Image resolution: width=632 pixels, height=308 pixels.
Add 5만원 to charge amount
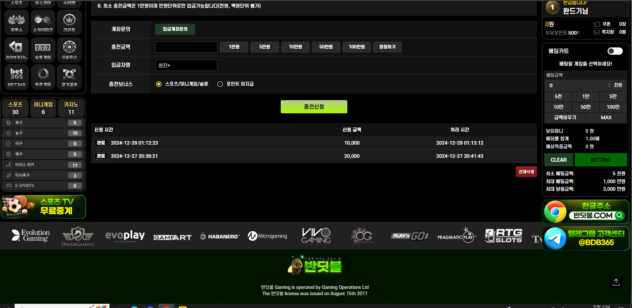265,47
